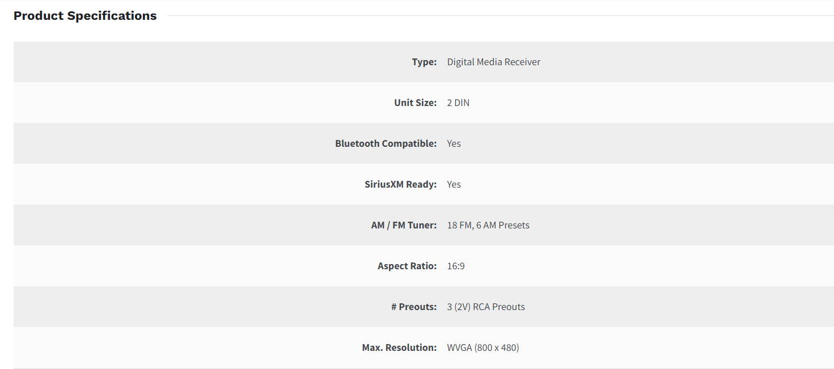
Task: Click the "Yes" value for SiriusXM Ready
Action: [x=454, y=184]
